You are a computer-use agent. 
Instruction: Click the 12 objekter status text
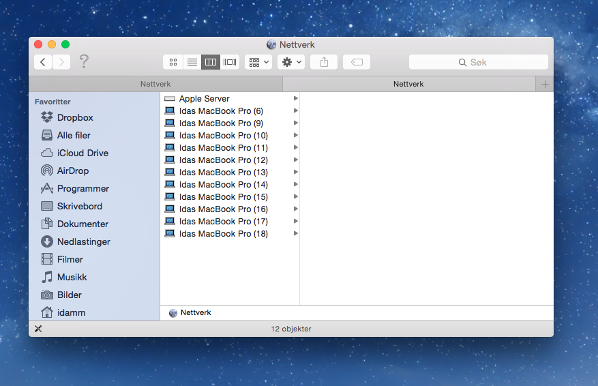[291, 329]
